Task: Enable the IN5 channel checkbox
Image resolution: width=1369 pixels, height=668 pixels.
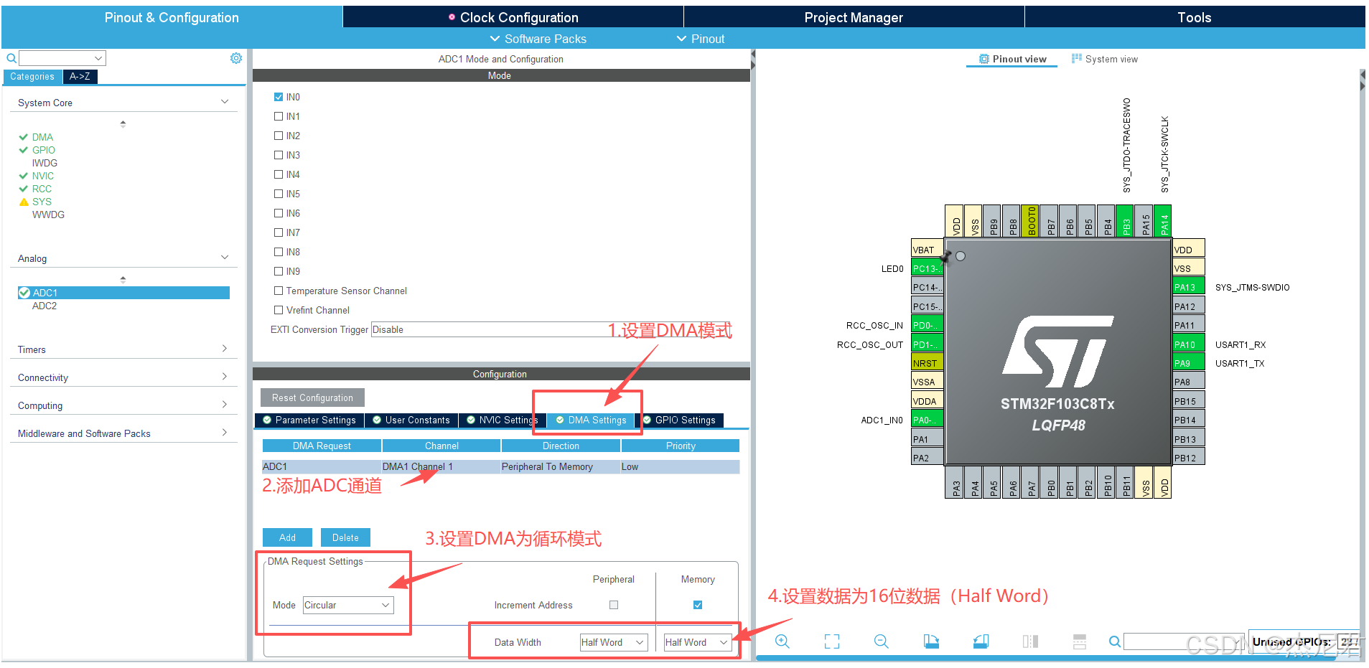Action: tap(279, 194)
